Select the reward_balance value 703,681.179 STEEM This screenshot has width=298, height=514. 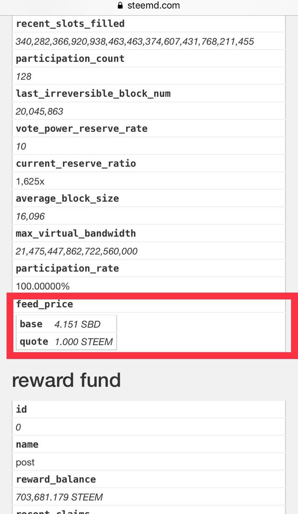59,497
